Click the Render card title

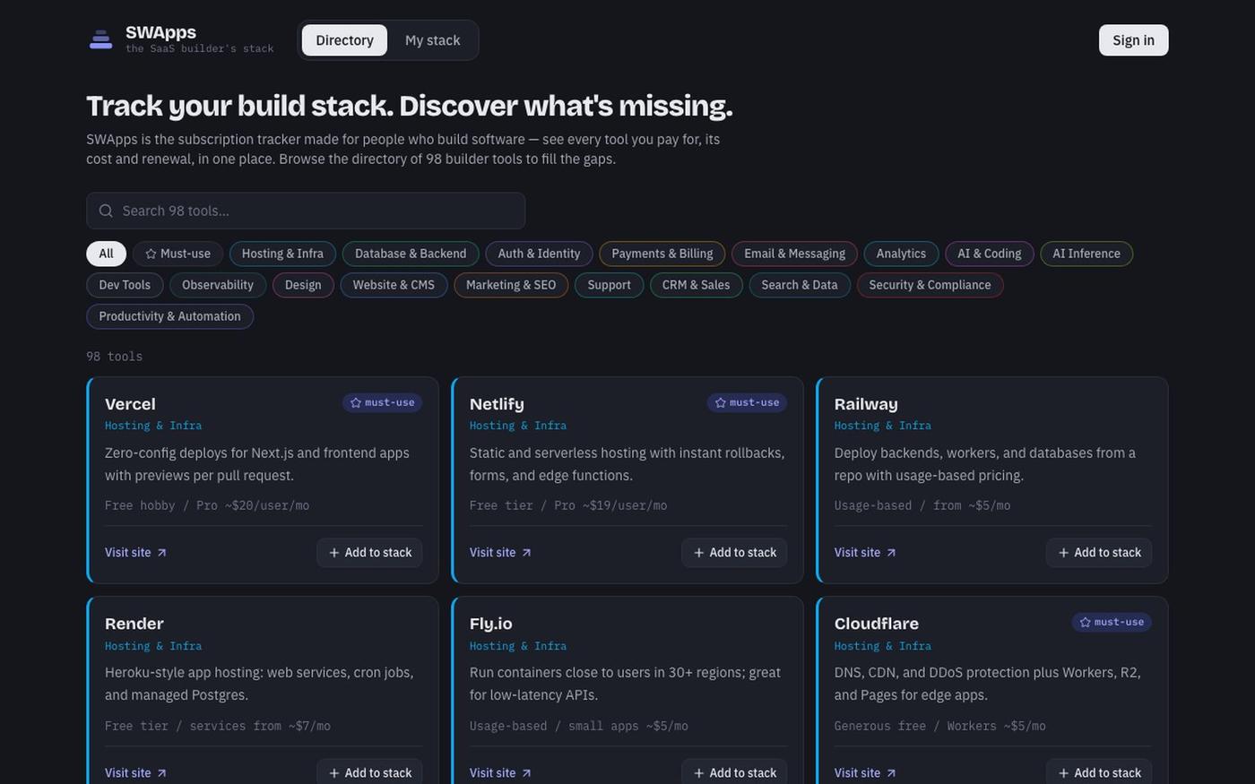[x=134, y=624]
